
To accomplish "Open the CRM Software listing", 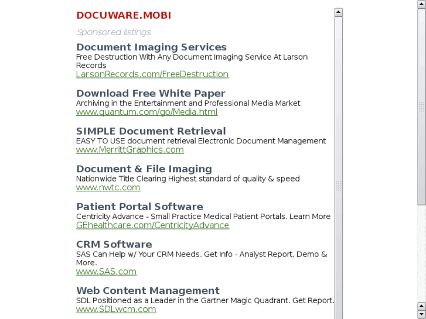I will click(x=114, y=244).
